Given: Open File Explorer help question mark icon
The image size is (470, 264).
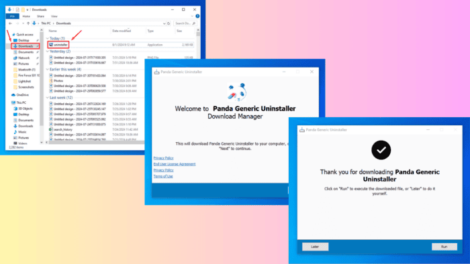Looking at the screenshot, I should pyautogui.click(x=197, y=16).
